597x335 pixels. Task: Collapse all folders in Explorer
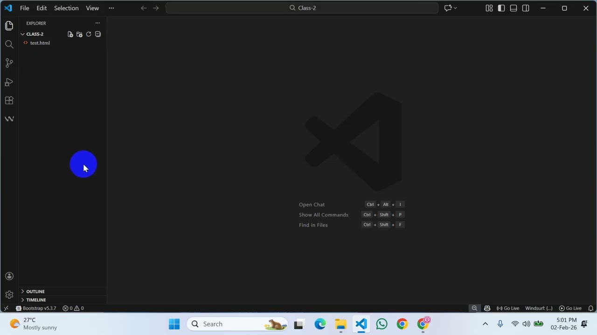(x=98, y=34)
